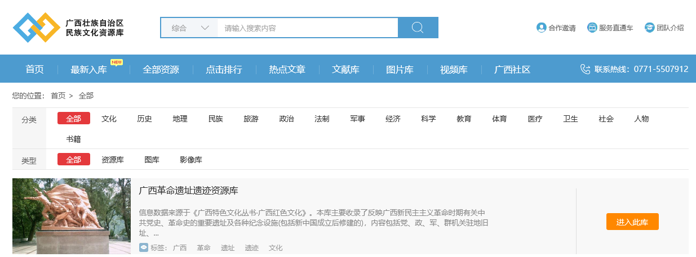Click the 团队介绍 graduation cap icon
Screen dimensions: 696x257
tap(649, 28)
